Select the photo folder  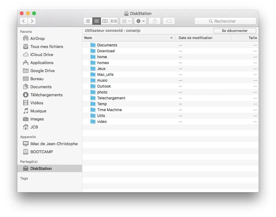170,92
